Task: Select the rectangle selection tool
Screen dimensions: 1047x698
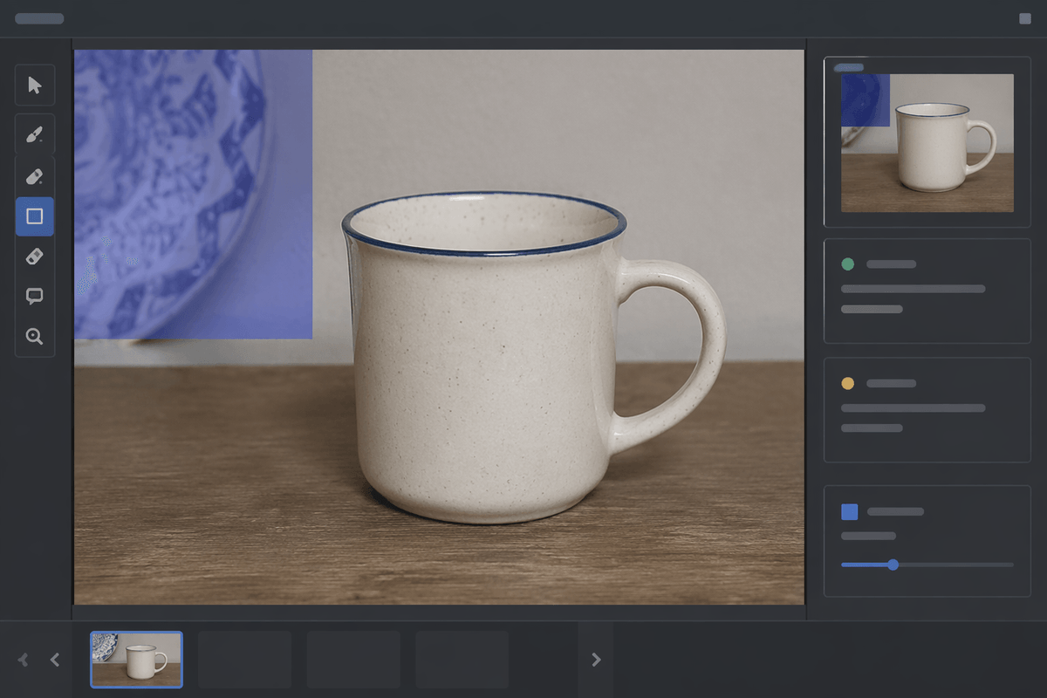Action: [35, 216]
